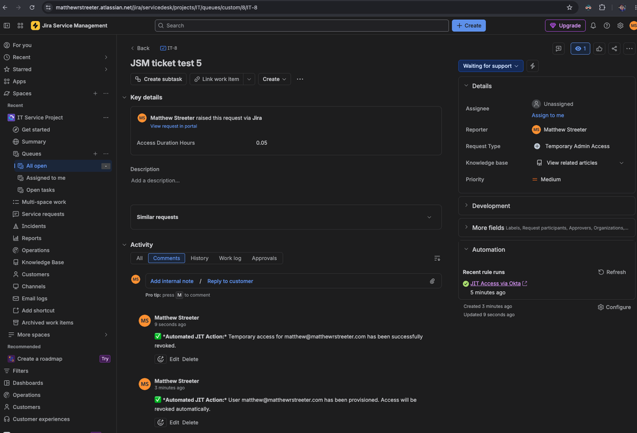Open the help question mark icon
637x433 pixels.
607,26
